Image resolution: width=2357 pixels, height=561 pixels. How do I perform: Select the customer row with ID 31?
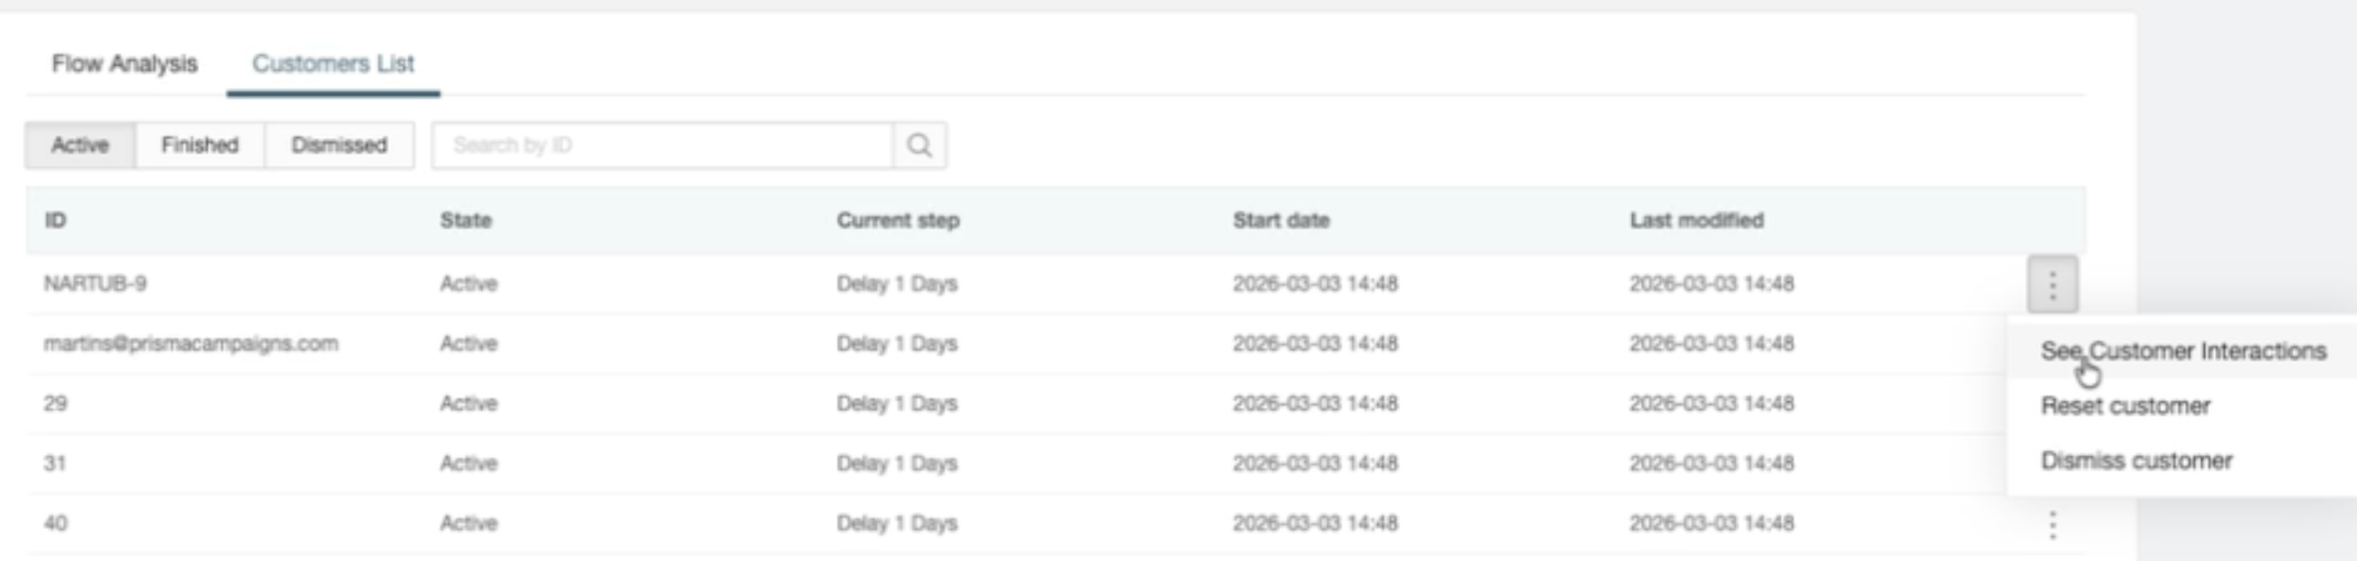click(55, 464)
